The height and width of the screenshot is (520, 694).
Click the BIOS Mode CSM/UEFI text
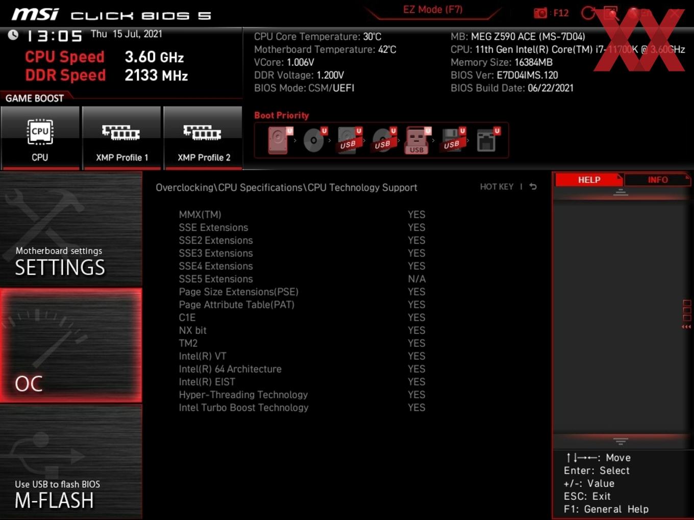(304, 88)
